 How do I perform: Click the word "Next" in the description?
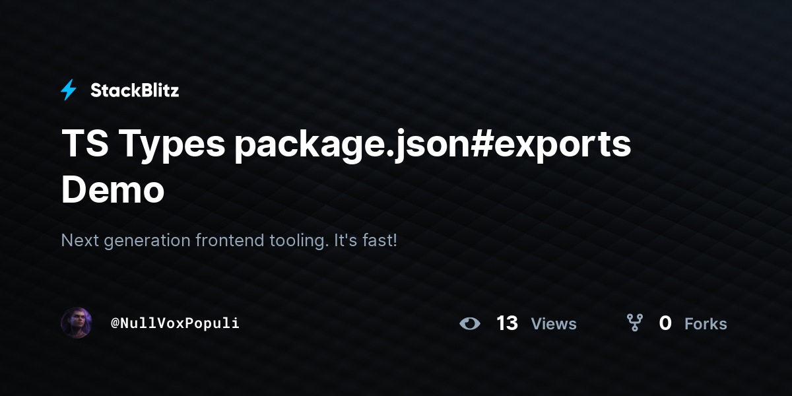(x=79, y=240)
